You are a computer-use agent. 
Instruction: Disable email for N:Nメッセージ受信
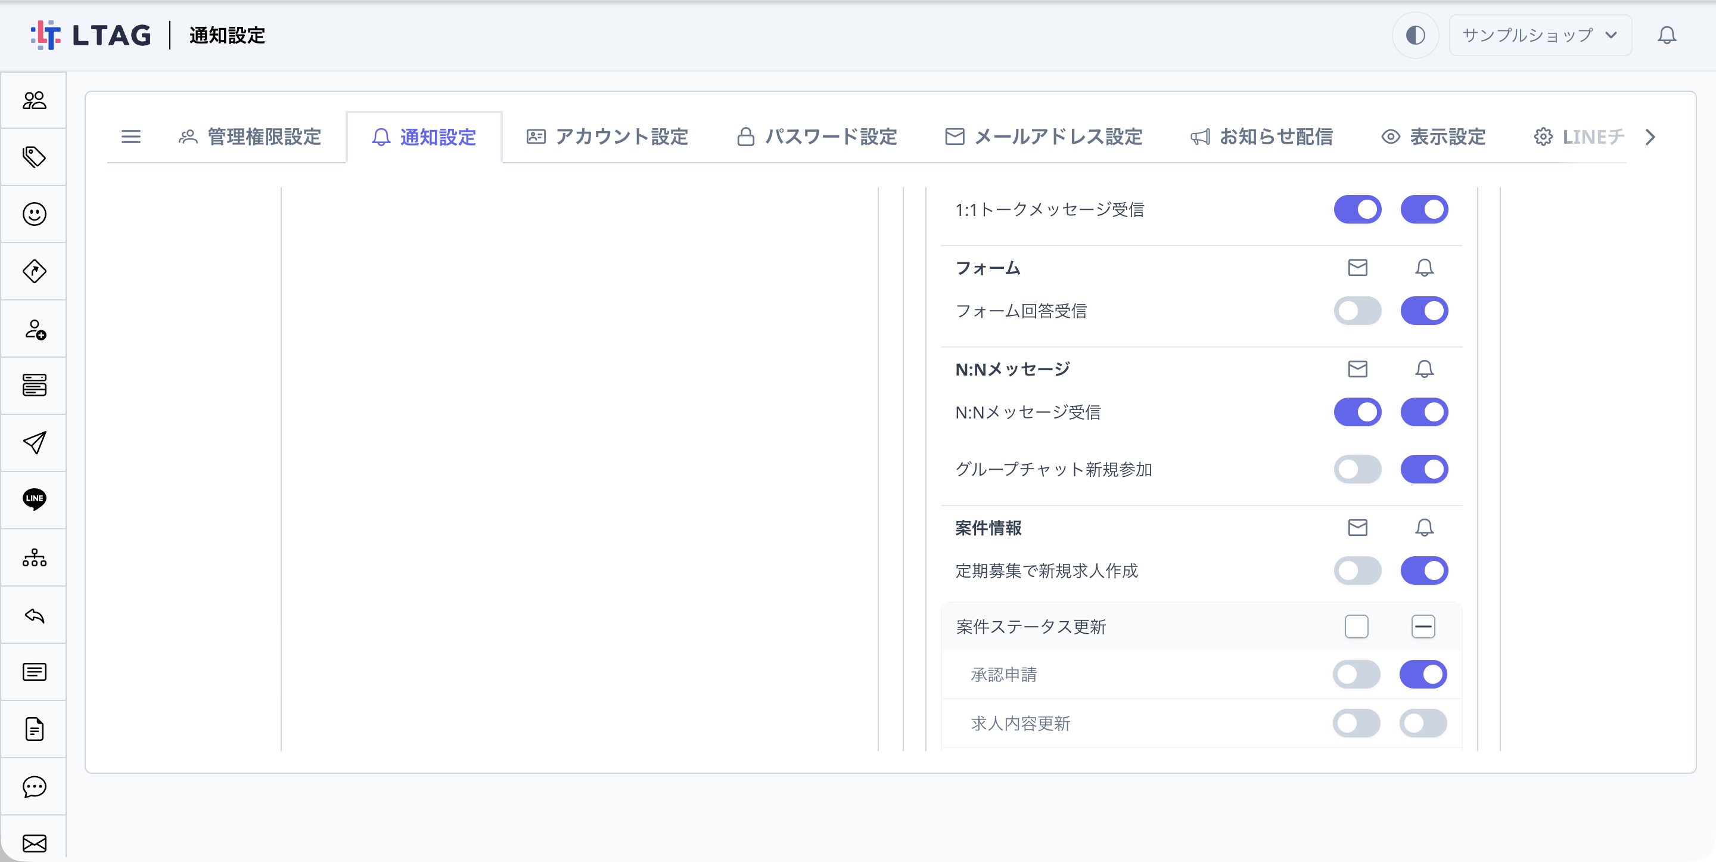(x=1358, y=412)
